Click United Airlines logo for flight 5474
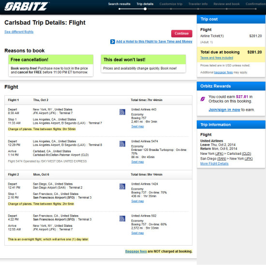This screenshot has height=265, width=266. click(122, 144)
